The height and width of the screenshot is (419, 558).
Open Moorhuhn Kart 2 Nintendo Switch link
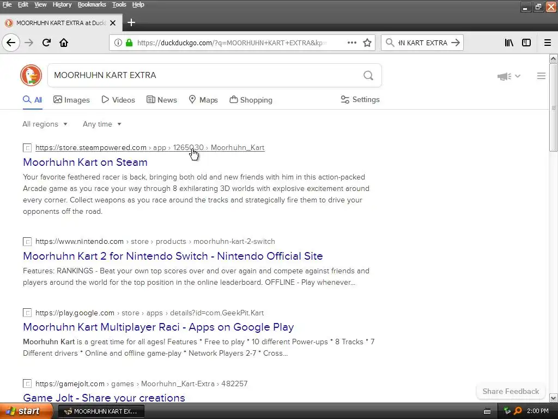coord(173,256)
